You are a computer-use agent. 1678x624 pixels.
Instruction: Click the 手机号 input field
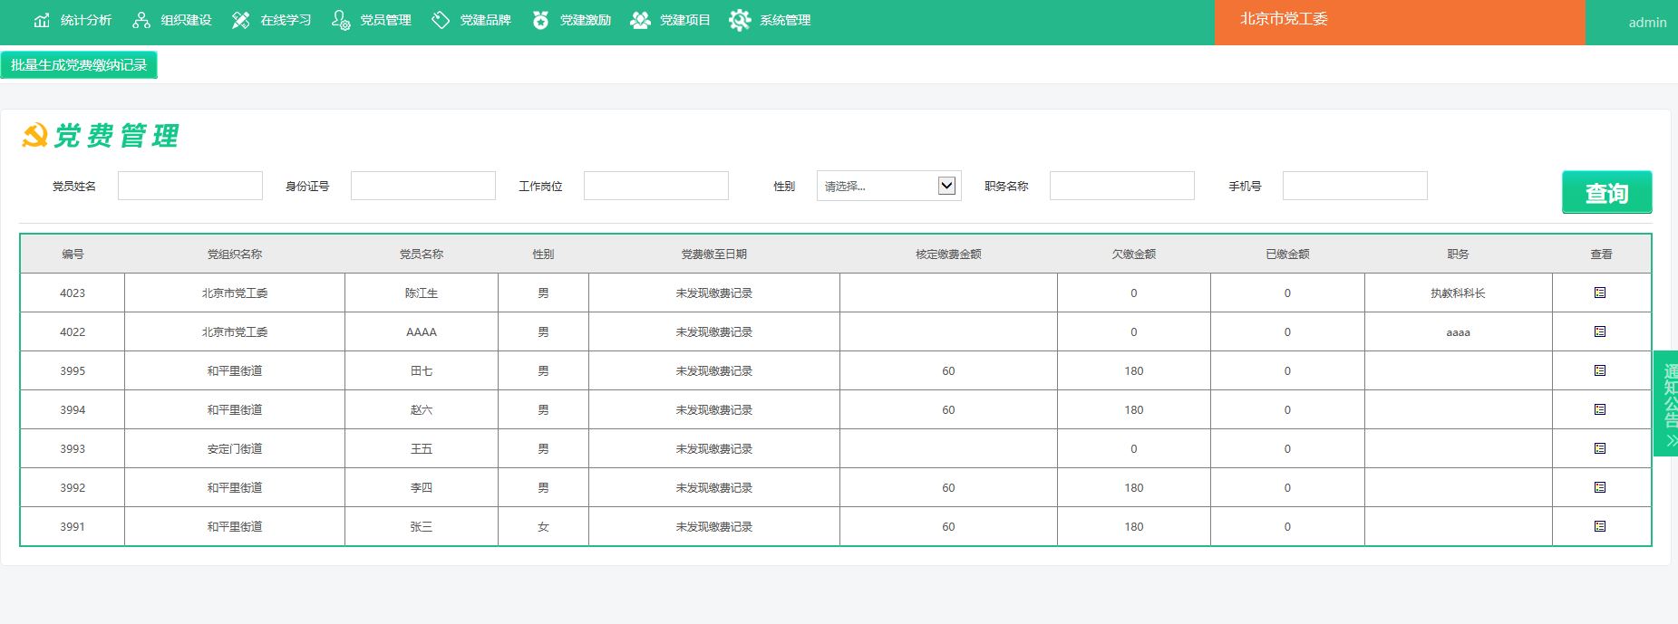point(1354,186)
